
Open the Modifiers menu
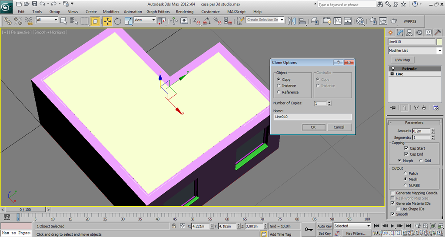point(111,12)
